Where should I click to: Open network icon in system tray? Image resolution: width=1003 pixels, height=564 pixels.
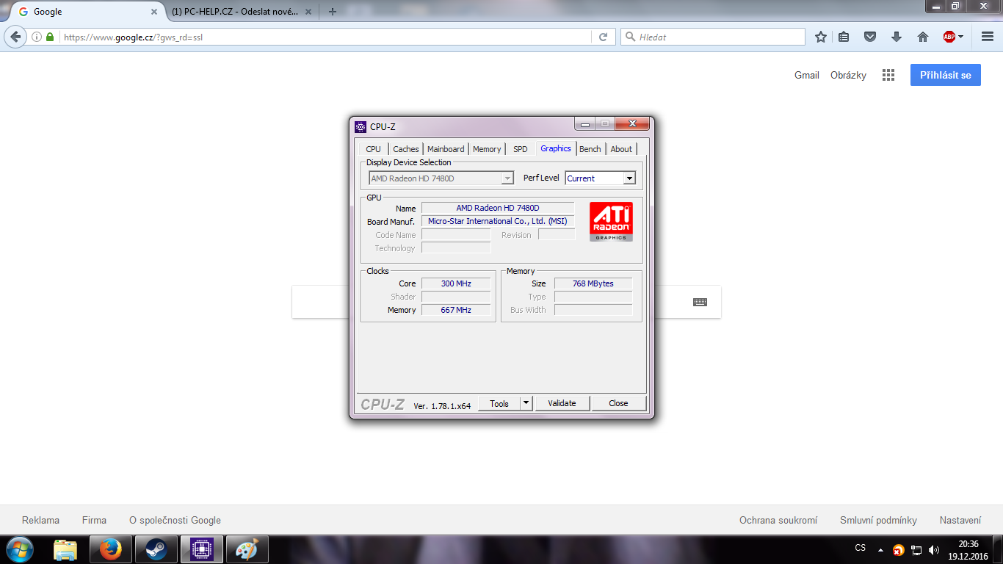[x=916, y=550]
